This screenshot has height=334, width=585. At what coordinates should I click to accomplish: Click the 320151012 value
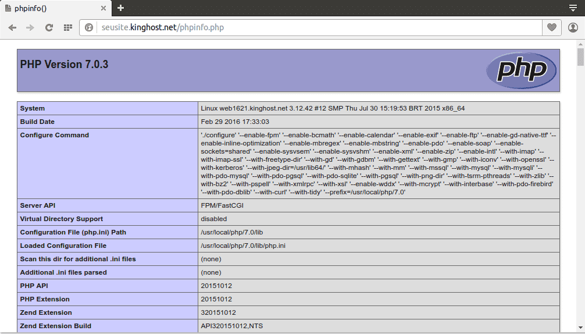click(x=218, y=312)
